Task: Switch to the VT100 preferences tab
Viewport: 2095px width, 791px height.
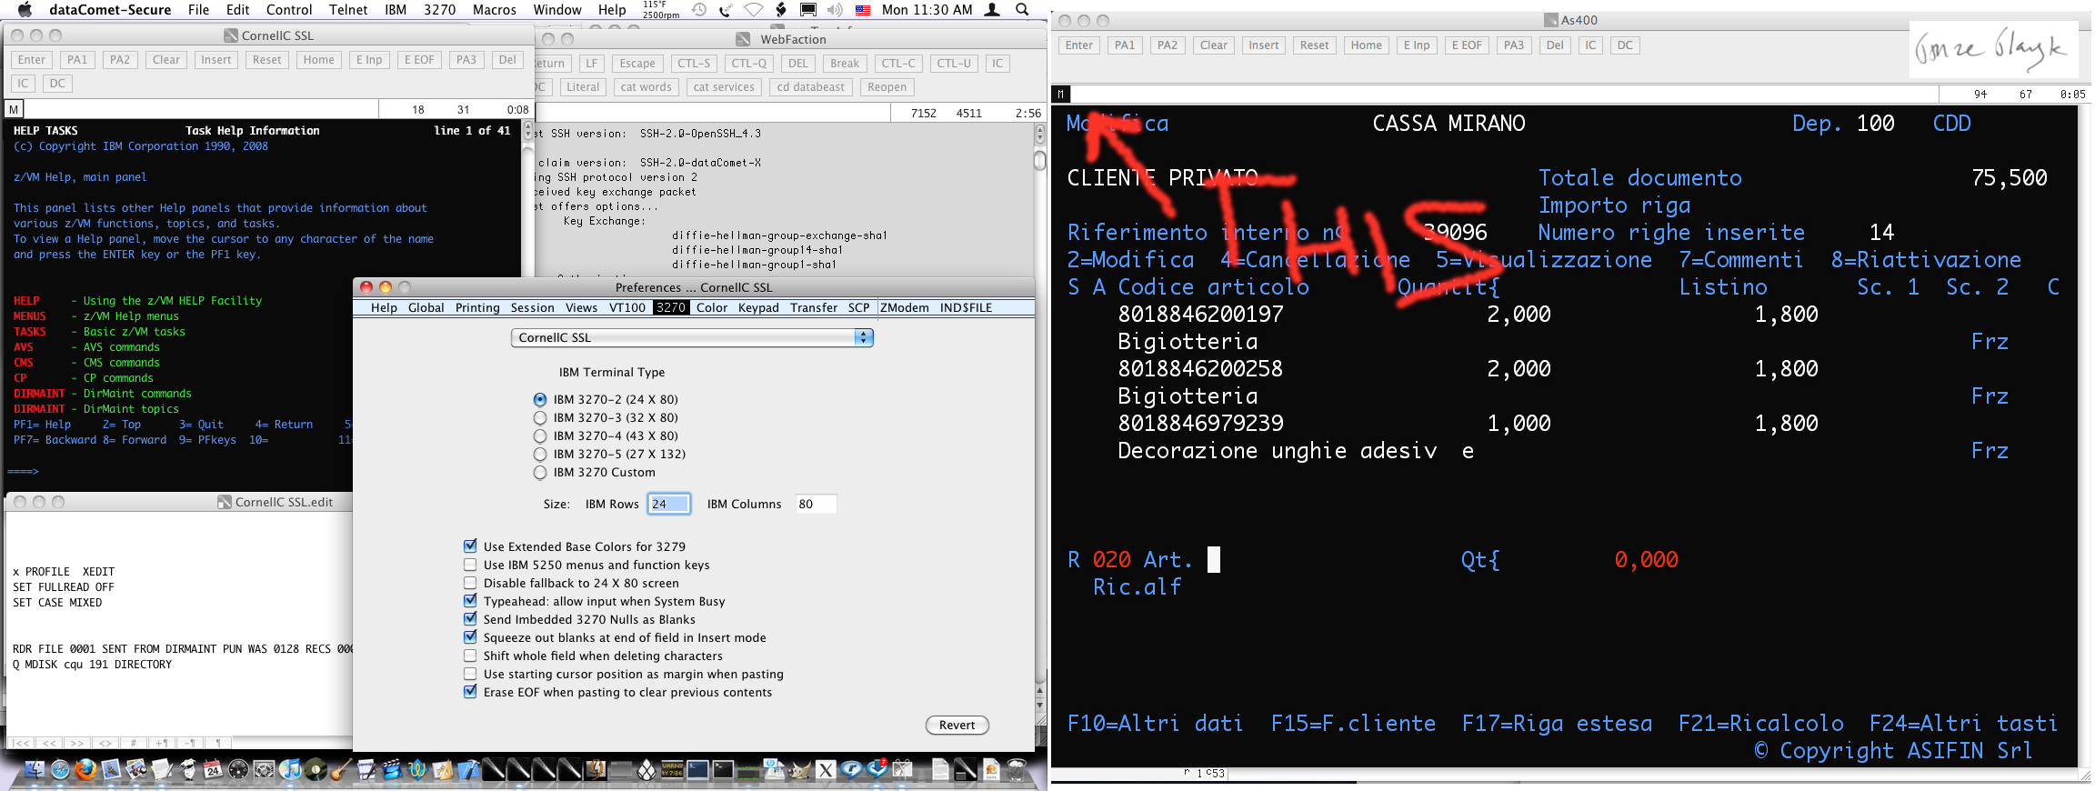Action: point(627,307)
